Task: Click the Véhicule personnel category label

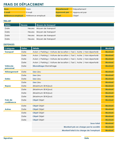Action: coord(10,67)
